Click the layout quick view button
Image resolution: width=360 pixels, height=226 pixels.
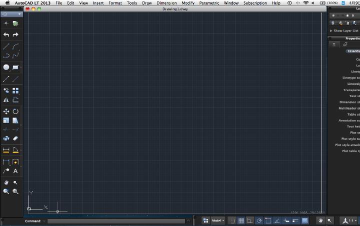pos(205,220)
